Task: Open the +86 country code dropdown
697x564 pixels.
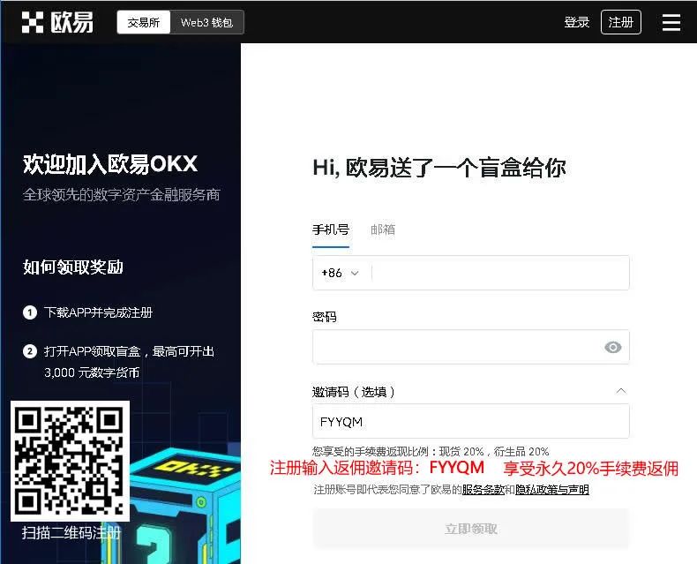Action: click(341, 273)
